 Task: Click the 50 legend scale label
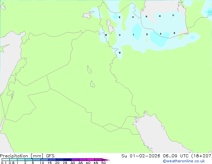coord(103,163)
